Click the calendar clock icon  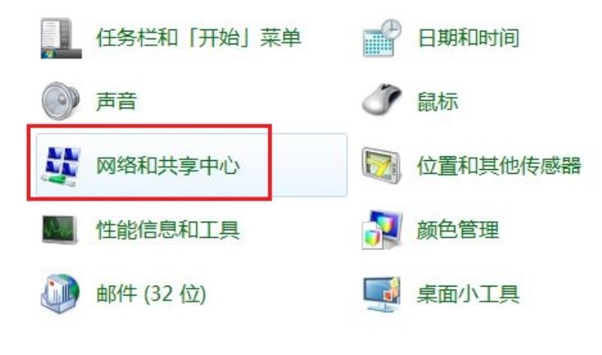coord(382,38)
